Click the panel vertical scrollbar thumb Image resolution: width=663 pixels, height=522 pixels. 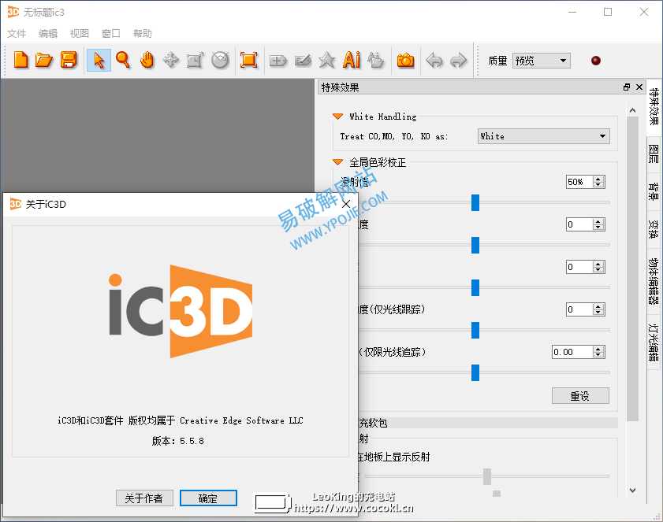pyautogui.click(x=632, y=268)
